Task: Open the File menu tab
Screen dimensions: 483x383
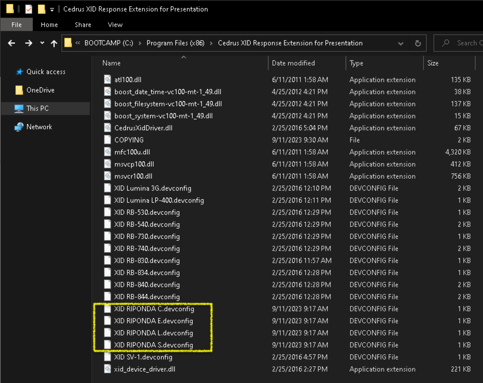Action: (x=16, y=25)
